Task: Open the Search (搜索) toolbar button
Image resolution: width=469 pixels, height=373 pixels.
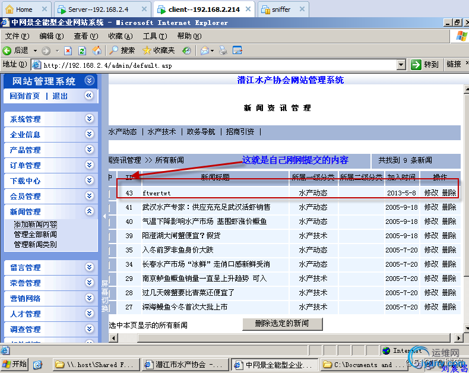Action: tap(122, 50)
